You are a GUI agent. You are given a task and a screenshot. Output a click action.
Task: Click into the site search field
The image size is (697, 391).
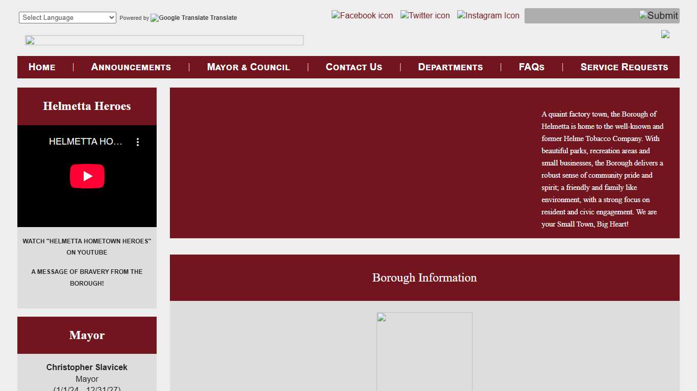(581, 16)
